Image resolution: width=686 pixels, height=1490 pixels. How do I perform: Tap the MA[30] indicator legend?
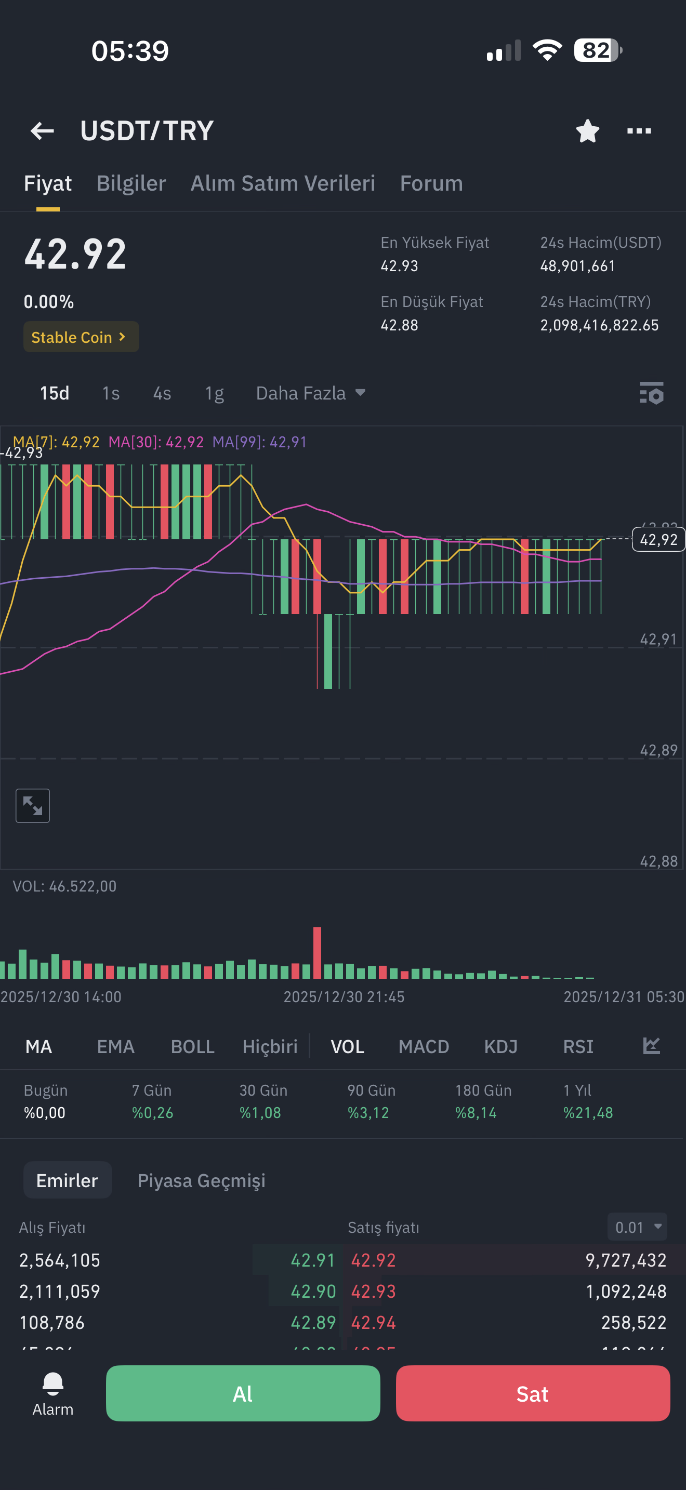pyautogui.click(x=156, y=442)
